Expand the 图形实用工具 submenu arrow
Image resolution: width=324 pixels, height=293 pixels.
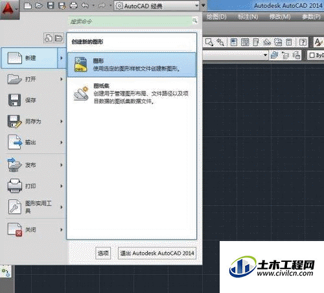tap(62, 207)
